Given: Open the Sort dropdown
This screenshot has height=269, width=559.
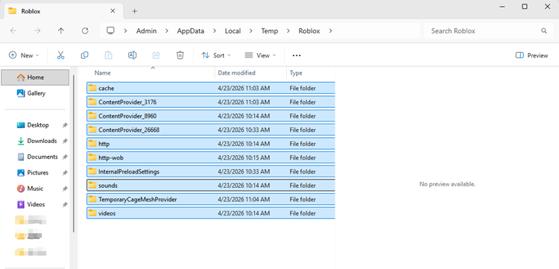Looking at the screenshot, I should click(x=216, y=55).
